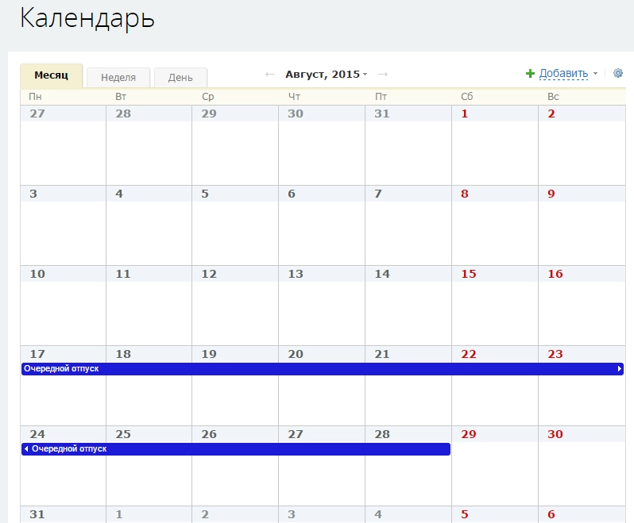Switch to Неделя view tab

pos(118,77)
